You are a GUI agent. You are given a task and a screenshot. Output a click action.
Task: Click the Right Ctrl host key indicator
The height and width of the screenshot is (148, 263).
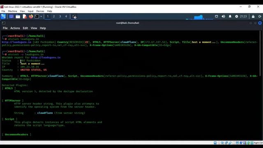[258, 143]
